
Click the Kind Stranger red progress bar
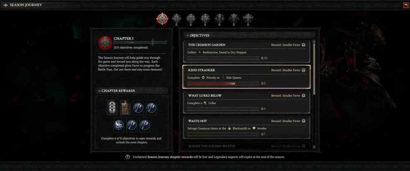(223, 84)
